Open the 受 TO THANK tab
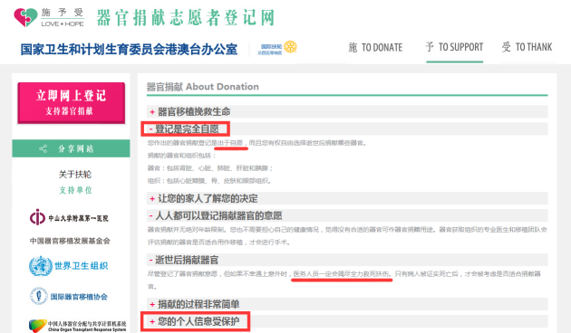 [x=527, y=47]
